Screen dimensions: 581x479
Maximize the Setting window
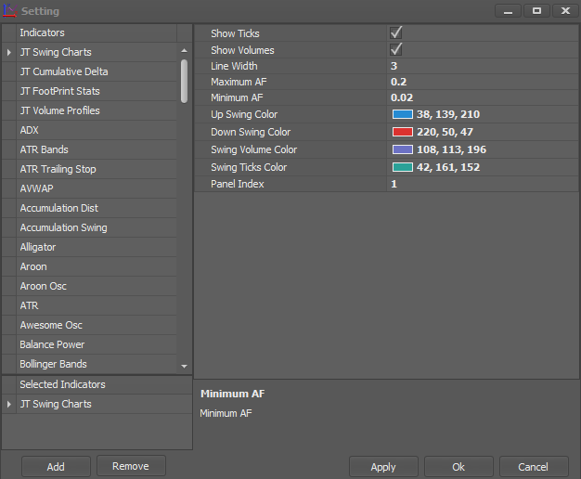click(536, 11)
